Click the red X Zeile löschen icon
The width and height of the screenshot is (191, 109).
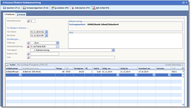point(73,8)
